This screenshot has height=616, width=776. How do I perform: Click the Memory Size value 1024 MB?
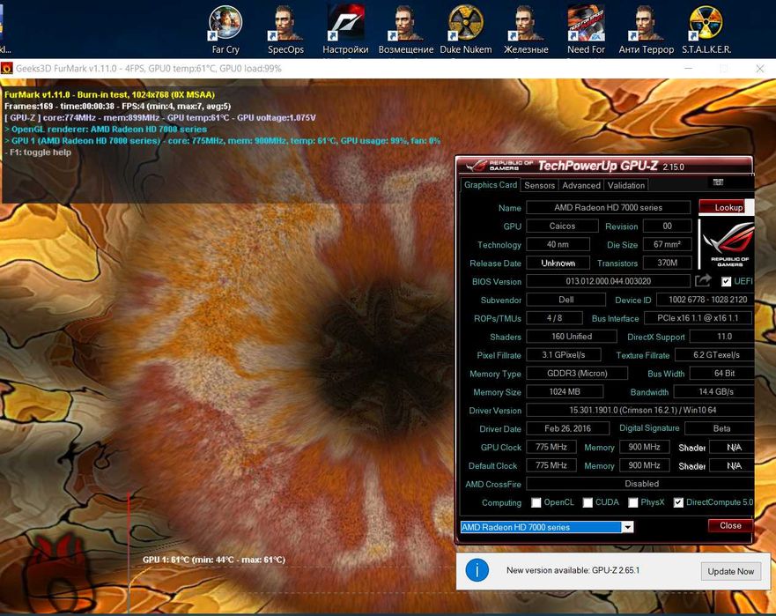point(565,391)
